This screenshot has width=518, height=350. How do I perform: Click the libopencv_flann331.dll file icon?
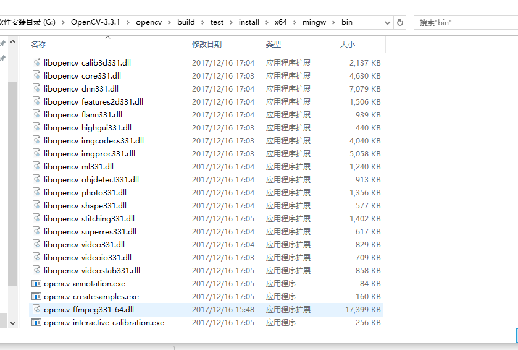pos(36,115)
